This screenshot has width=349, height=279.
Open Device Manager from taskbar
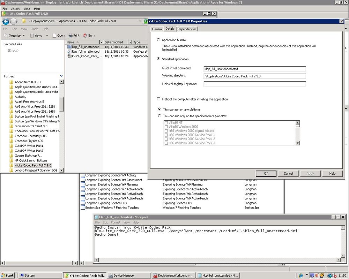129,276
